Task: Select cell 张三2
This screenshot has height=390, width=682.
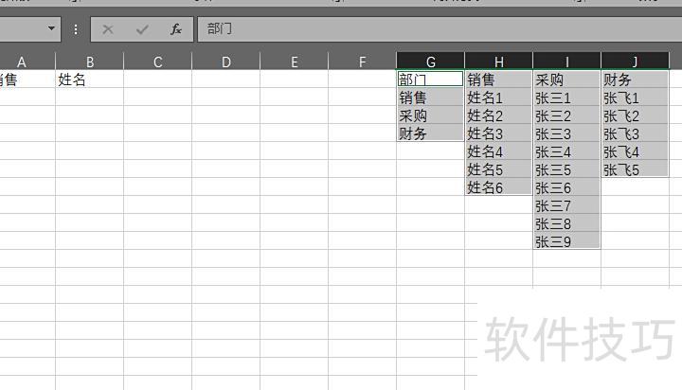Action: pos(566,115)
